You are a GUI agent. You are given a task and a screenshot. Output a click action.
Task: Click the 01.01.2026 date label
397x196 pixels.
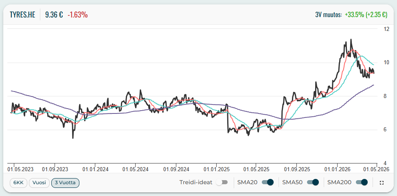point(337,168)
